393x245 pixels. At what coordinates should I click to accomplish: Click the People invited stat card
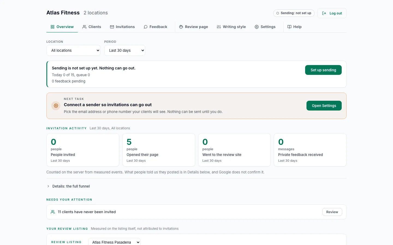click(83, 150)
